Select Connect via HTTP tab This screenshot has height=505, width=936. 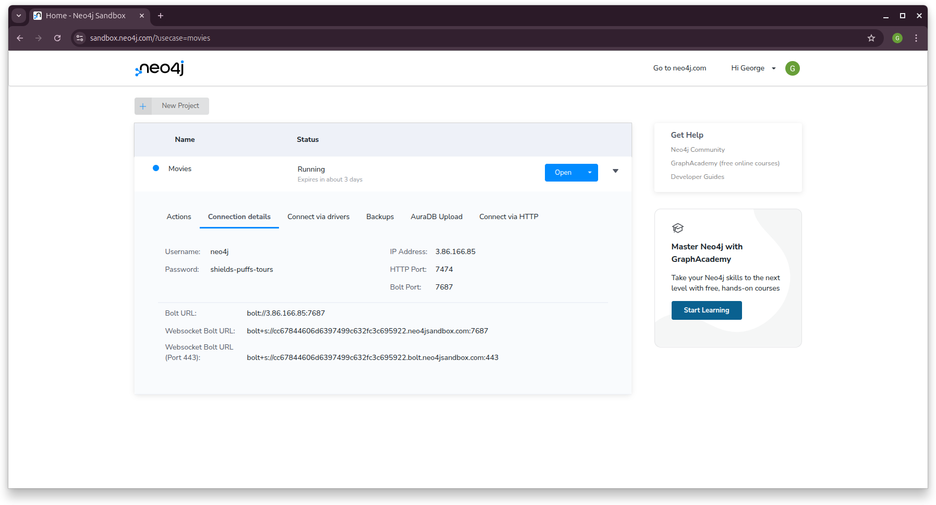[x=509, y=217]
